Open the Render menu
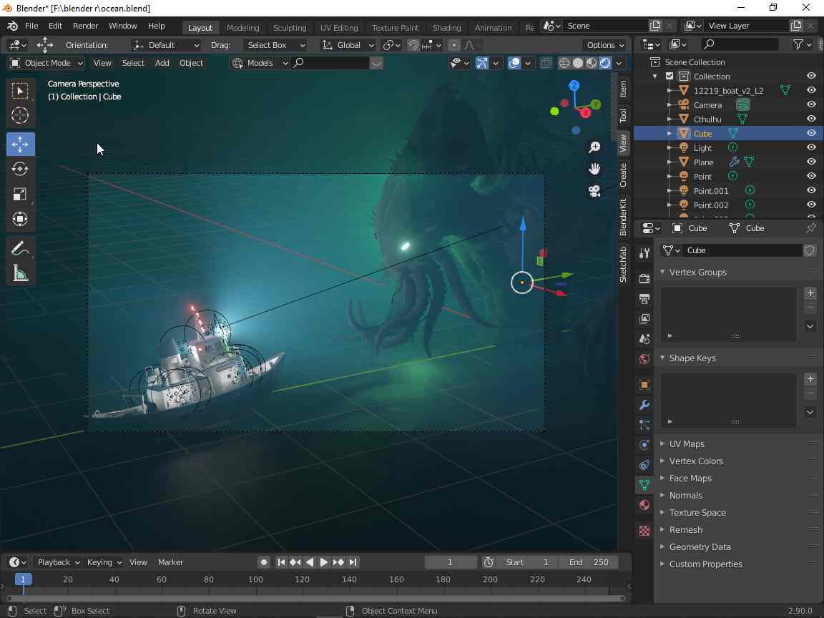 pyautogui.click(x=85, y=26)
